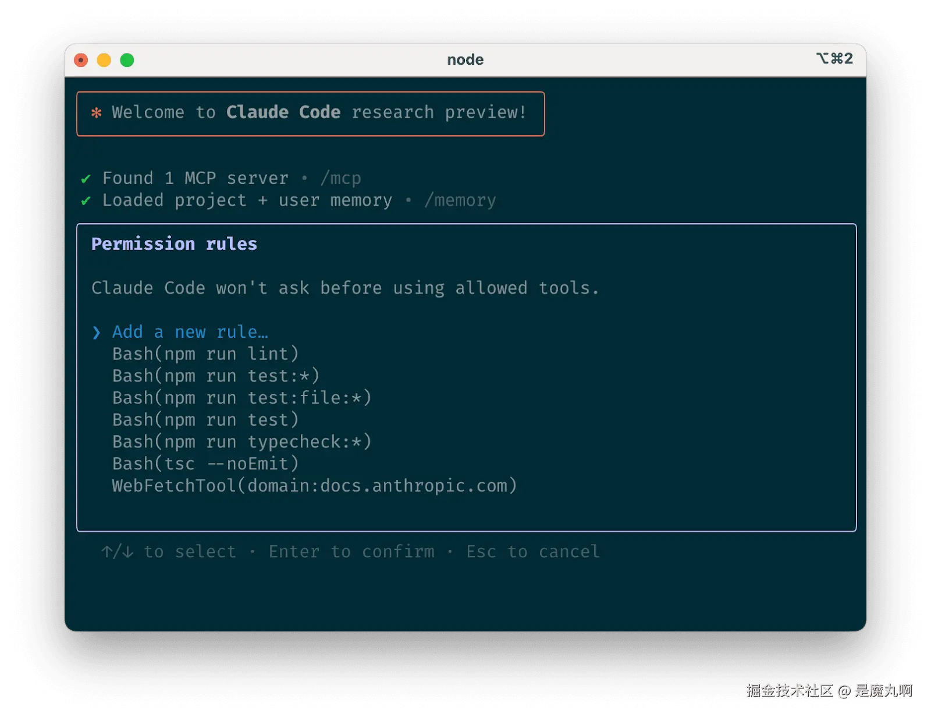Click the green checkmark beside Loaded project
Screen dimensions: 931x717
point(86,201)
